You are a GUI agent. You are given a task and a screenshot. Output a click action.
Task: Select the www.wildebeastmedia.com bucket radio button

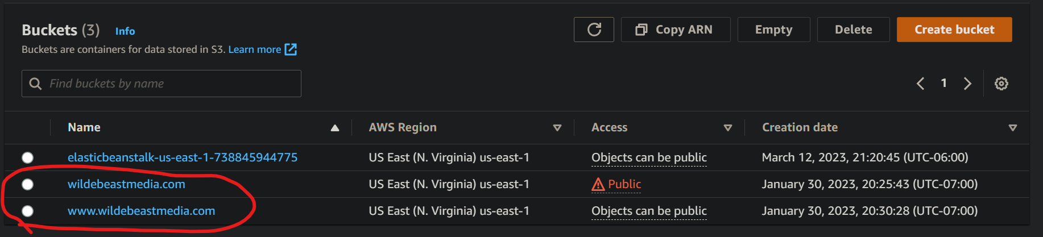pos(27,211)
